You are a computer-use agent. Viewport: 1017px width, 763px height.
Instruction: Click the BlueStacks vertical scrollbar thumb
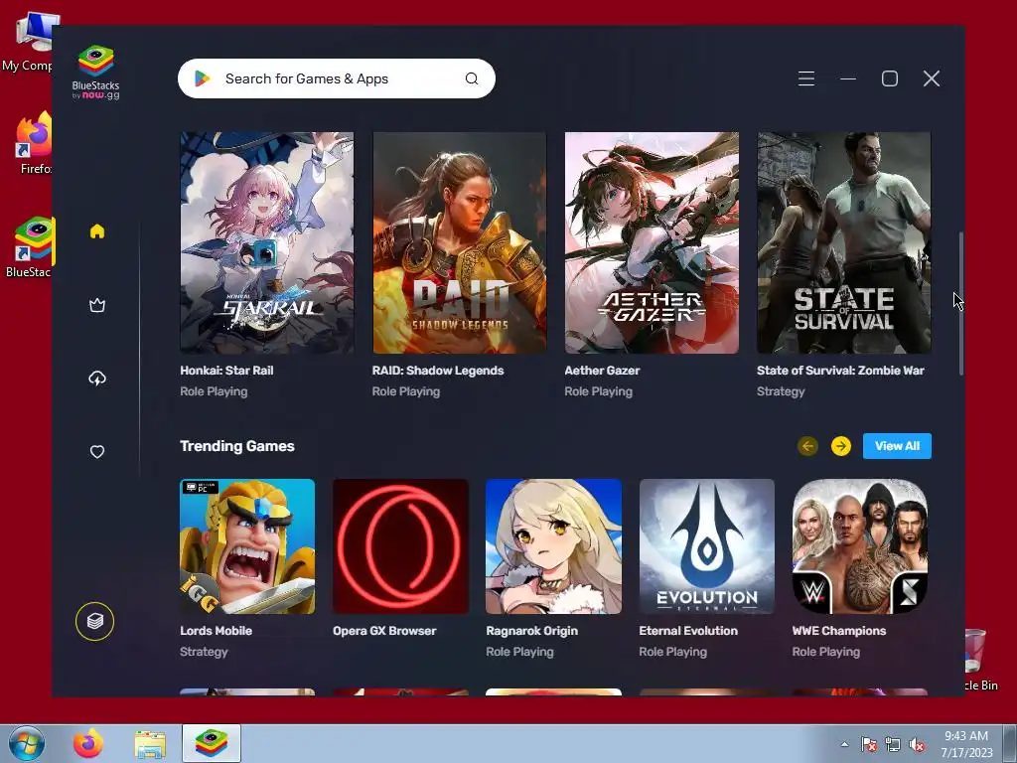(x=960, y=303)
